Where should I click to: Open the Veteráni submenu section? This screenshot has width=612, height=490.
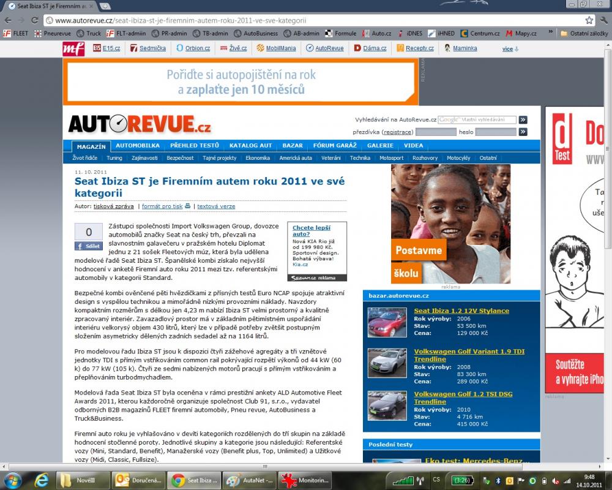(331, 158)
